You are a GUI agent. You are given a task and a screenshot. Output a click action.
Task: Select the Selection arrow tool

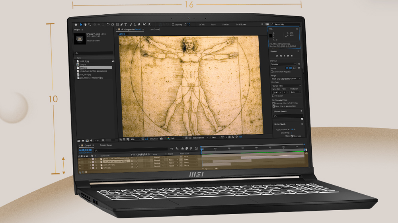(81, 25)
